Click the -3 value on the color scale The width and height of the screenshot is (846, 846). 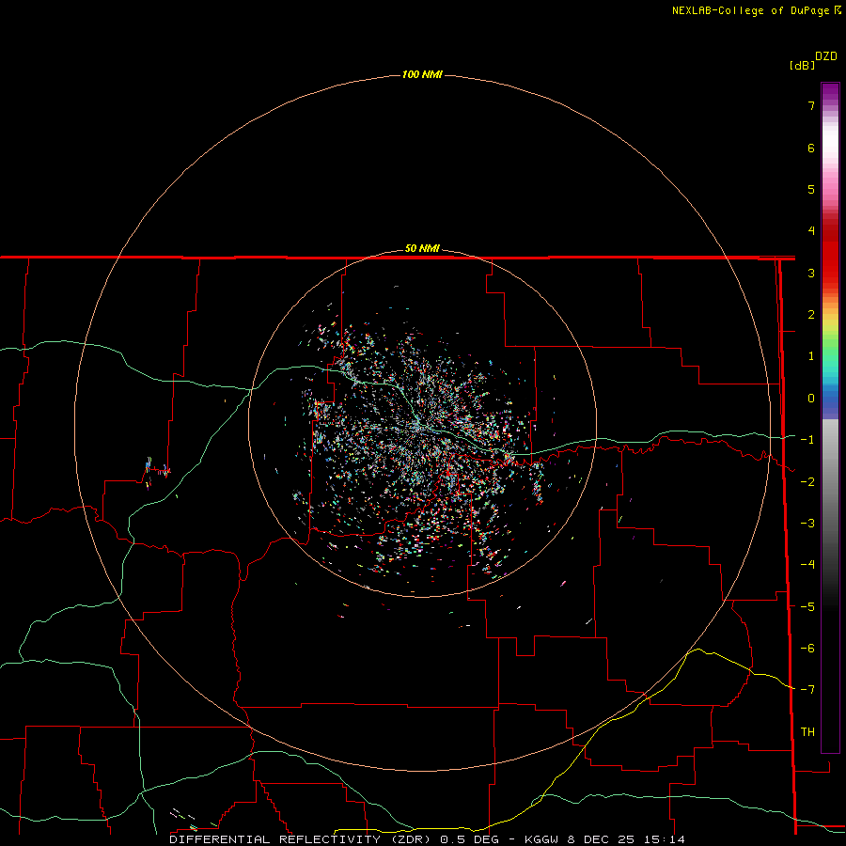(x=807, y=523)
